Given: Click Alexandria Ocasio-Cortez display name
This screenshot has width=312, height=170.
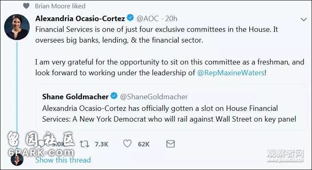Looking at the screenshot, I should click(x=80, y=19).
